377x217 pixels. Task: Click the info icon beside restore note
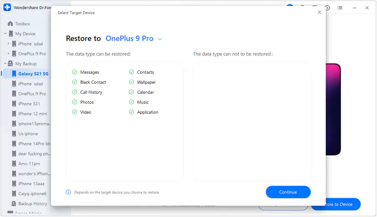point(68,192)
